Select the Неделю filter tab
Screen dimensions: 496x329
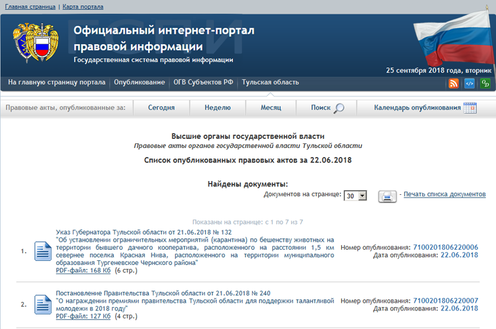pos(218,108)
